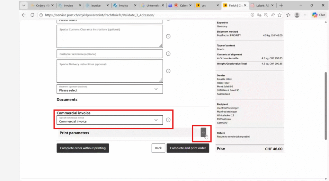The height and width of the screenshot is (181, 329).
Task: Click Complete order without printing button
Action: 83,148
